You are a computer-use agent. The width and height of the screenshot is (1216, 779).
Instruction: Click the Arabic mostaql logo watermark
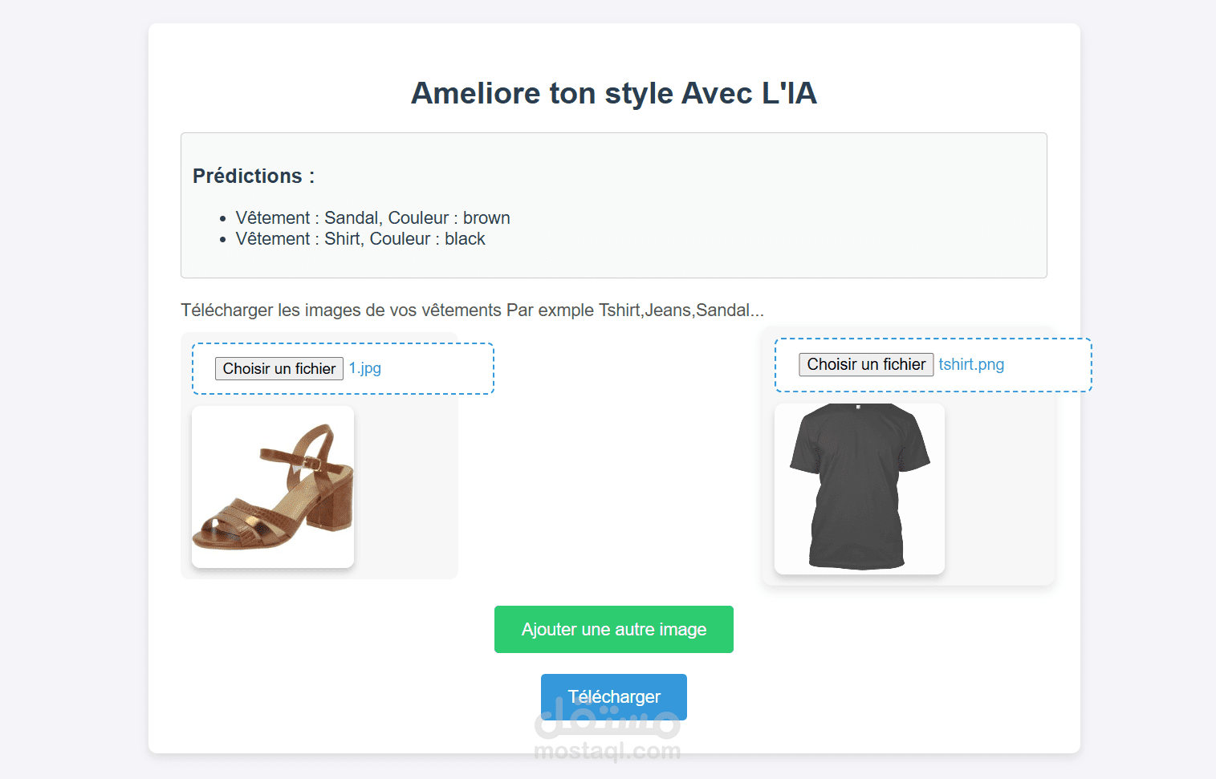click(x=607, y=720)
